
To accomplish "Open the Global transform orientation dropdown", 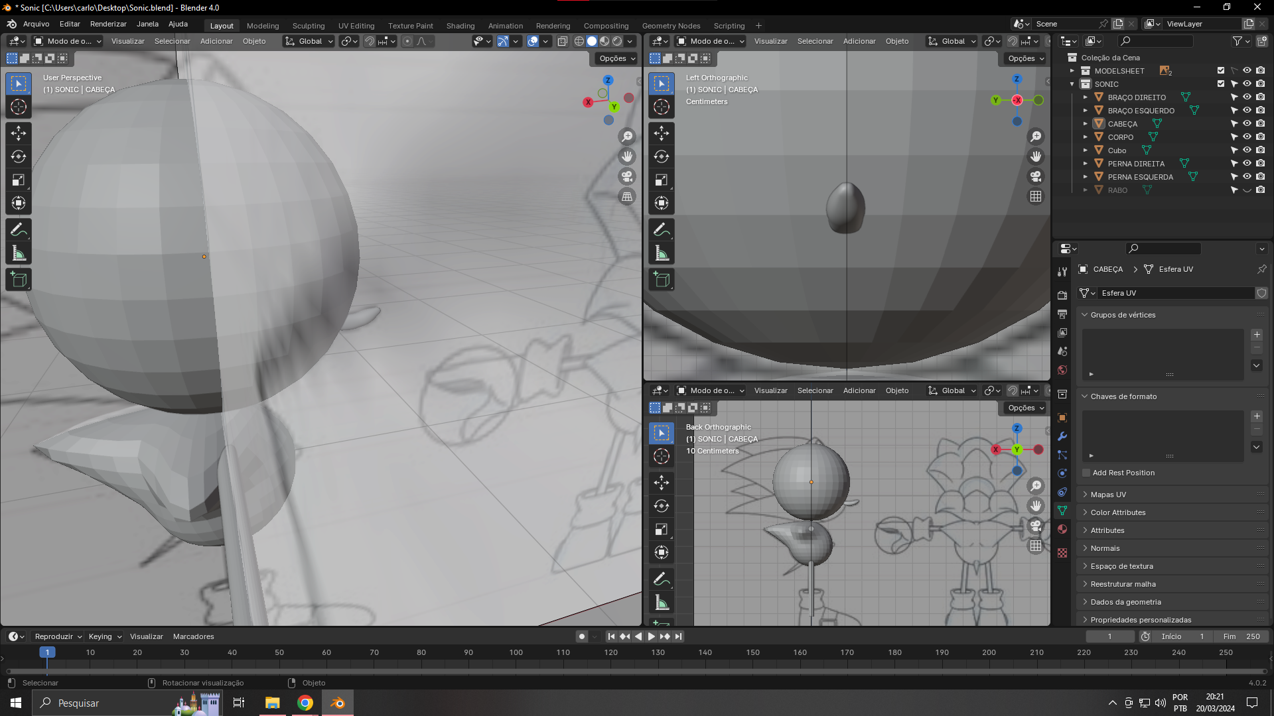I will (309, 41).
